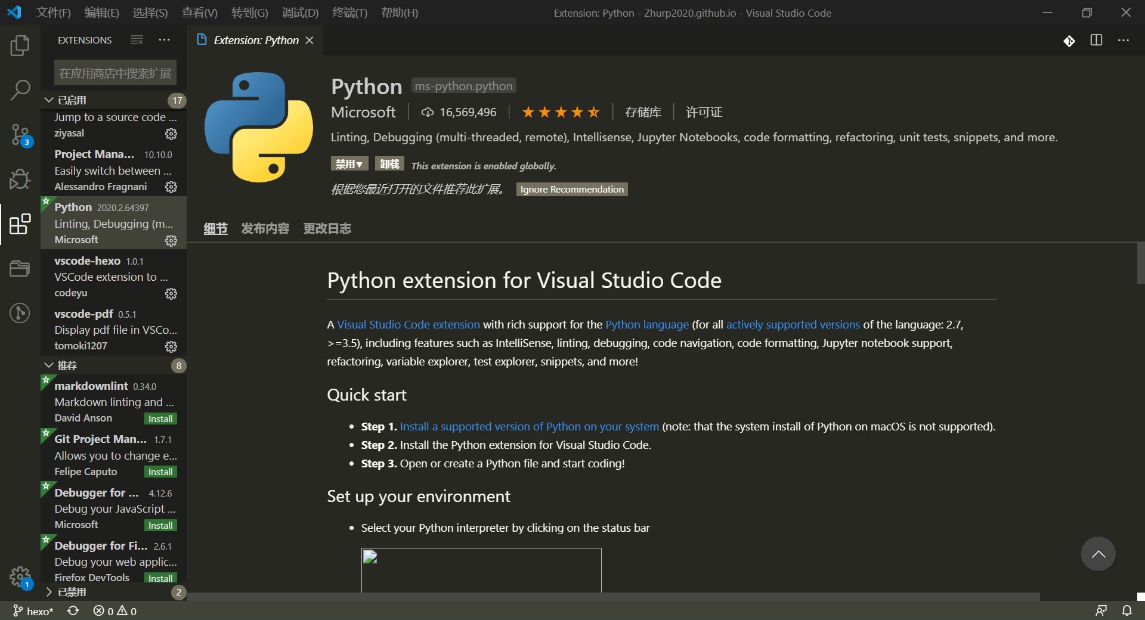Close the Extension: Python tab
The width and height of the screenshot is (1145, 620).
(310, 40)
